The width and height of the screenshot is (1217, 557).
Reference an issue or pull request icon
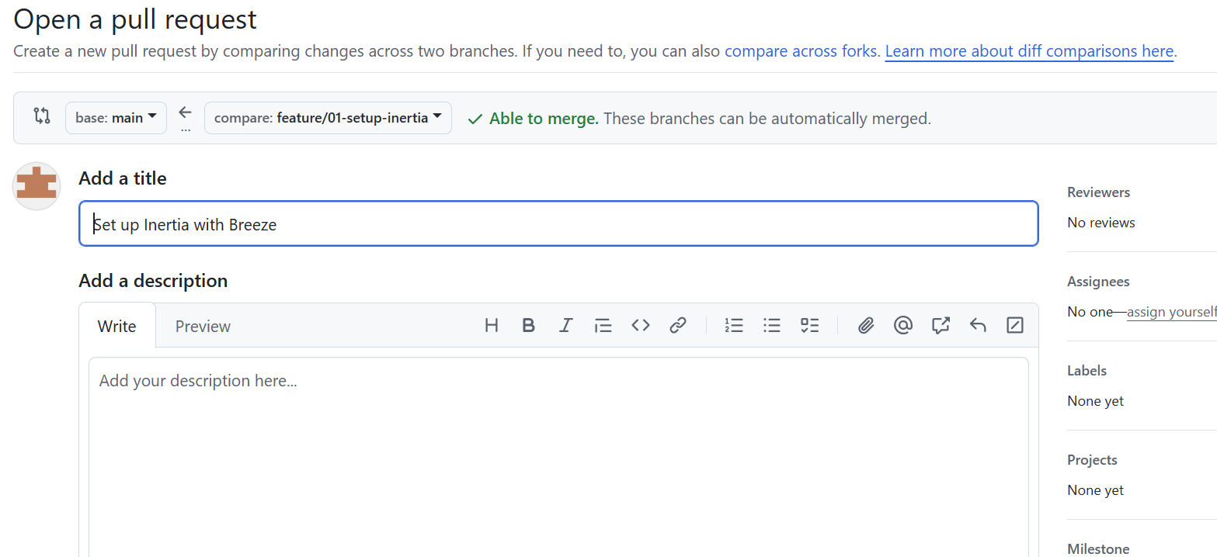(x=941, y=326)
